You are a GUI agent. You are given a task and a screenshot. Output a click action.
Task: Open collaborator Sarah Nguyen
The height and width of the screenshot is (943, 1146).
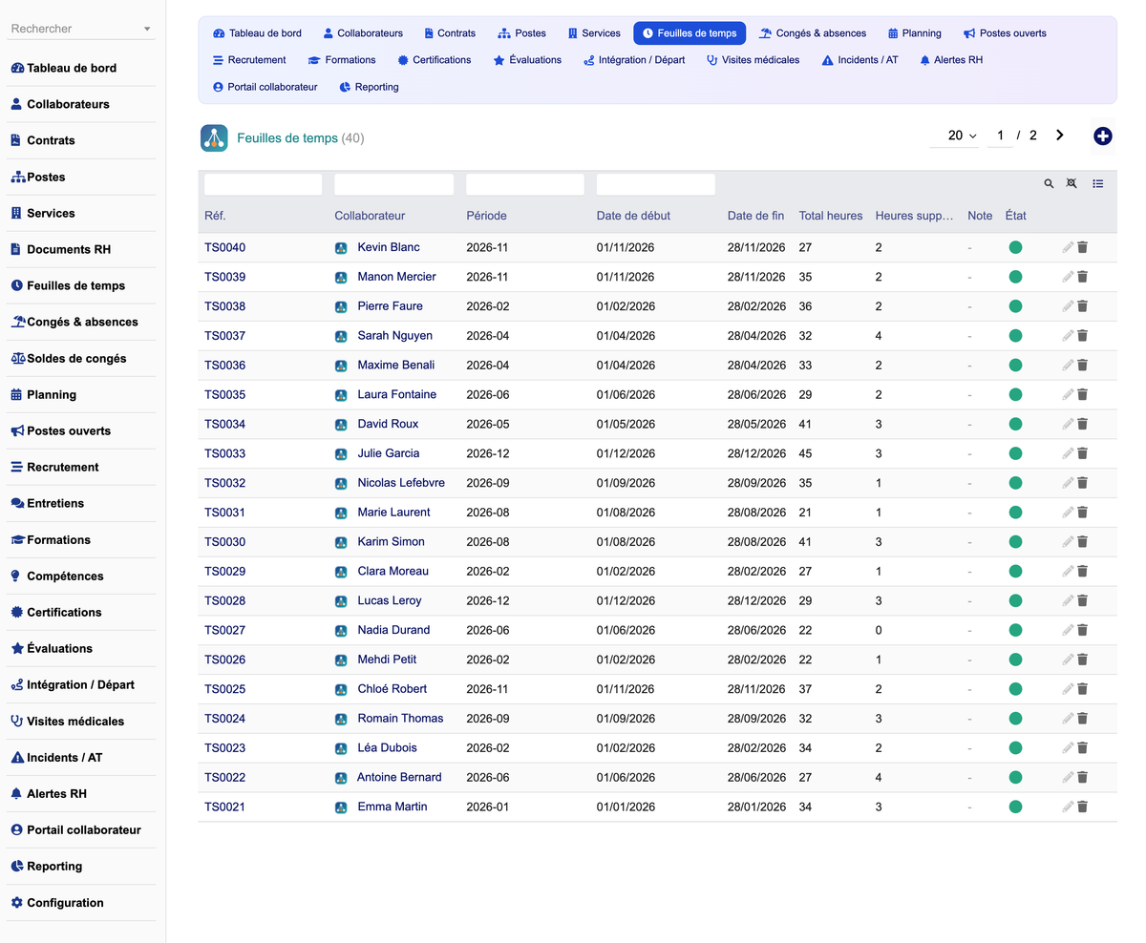(x=394, y=336)
